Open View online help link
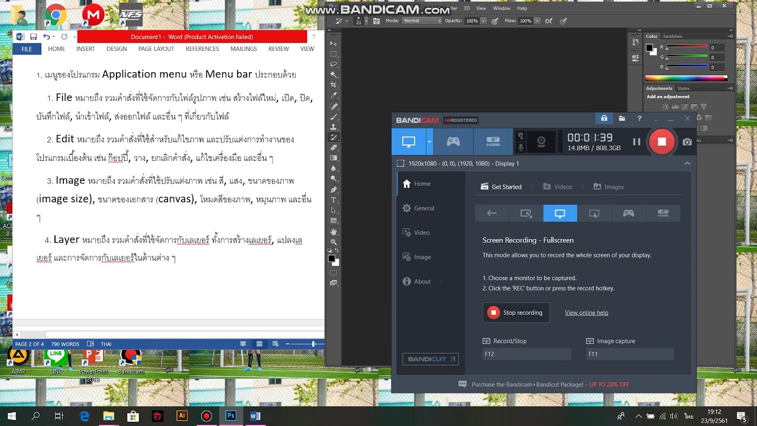The height and width of the screenshot is (426, 757). [586, 312]
